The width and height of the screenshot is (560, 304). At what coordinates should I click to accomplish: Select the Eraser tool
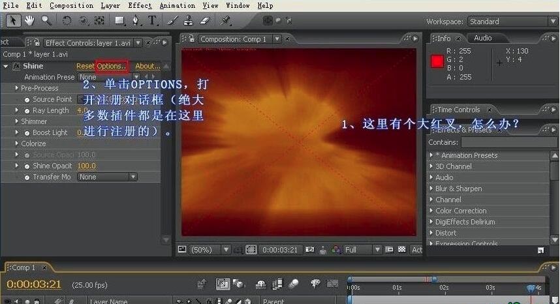[x=206, y=20]
